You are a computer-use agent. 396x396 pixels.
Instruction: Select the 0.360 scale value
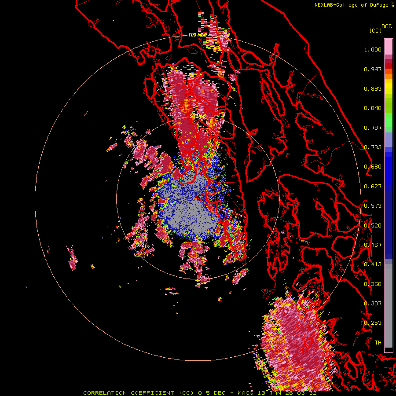(x=373, y=284)
